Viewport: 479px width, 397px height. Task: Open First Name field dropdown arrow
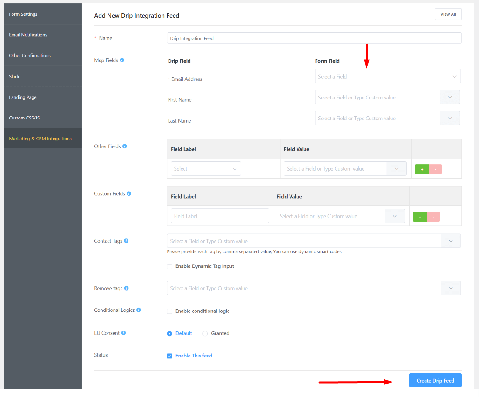pyautogui.click(x=450, y=97)
